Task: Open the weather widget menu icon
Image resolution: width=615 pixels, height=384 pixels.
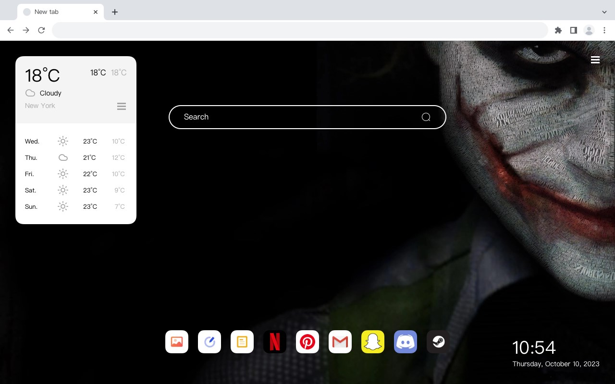Action: 122,106
